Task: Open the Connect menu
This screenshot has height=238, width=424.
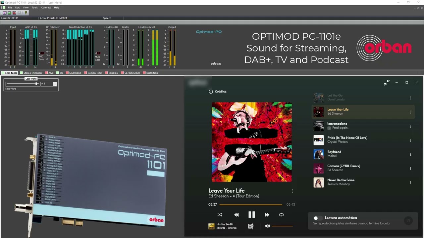Action: pyautogui.click(x=46, y=8)
